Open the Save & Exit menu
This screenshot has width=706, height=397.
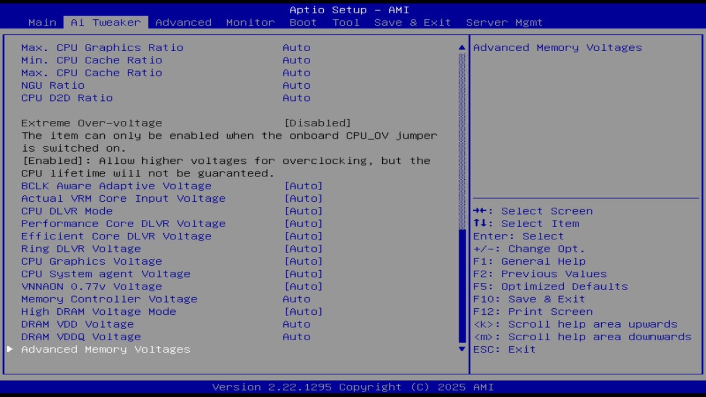point(413,22)
